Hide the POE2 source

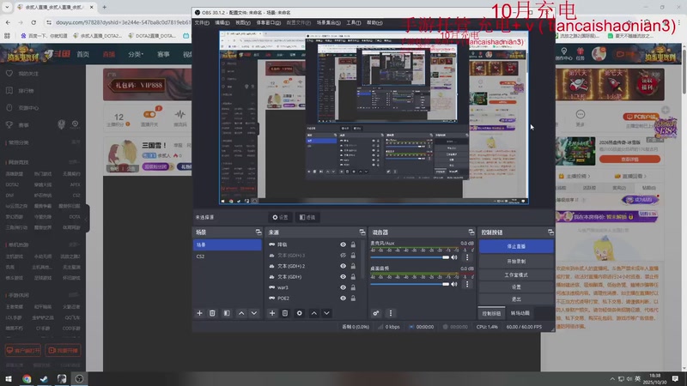coord(343,299)
